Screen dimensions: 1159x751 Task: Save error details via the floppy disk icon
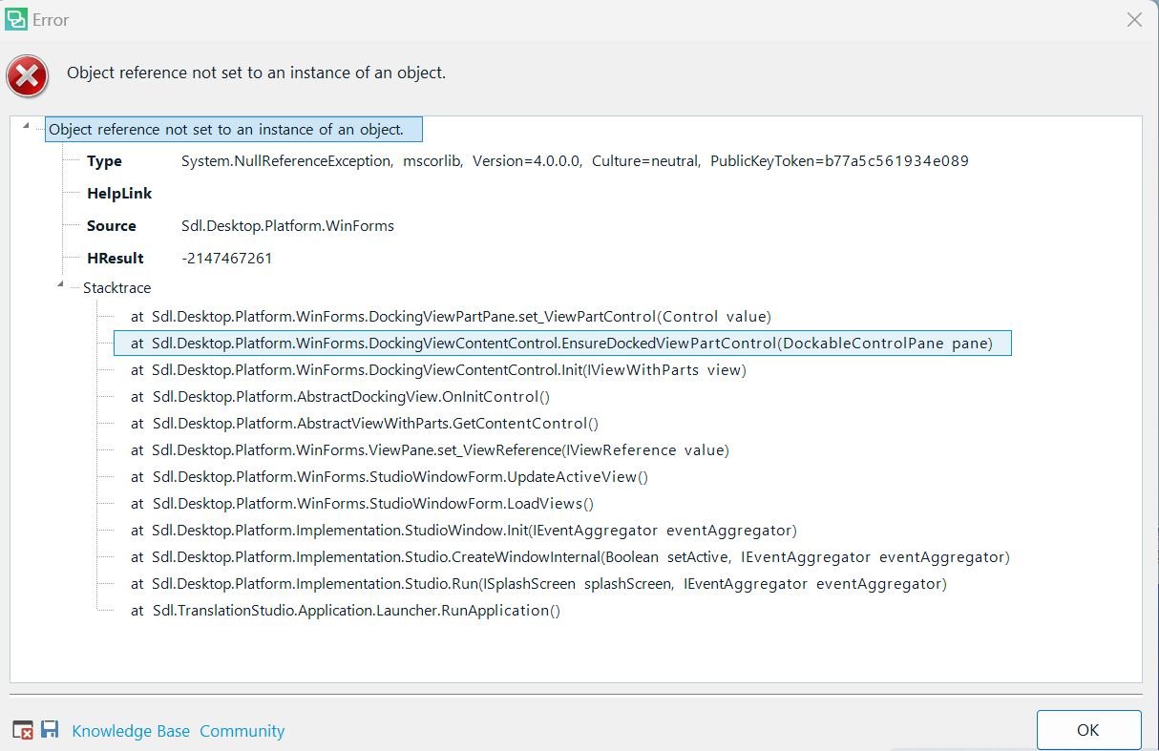pos(50,728)
